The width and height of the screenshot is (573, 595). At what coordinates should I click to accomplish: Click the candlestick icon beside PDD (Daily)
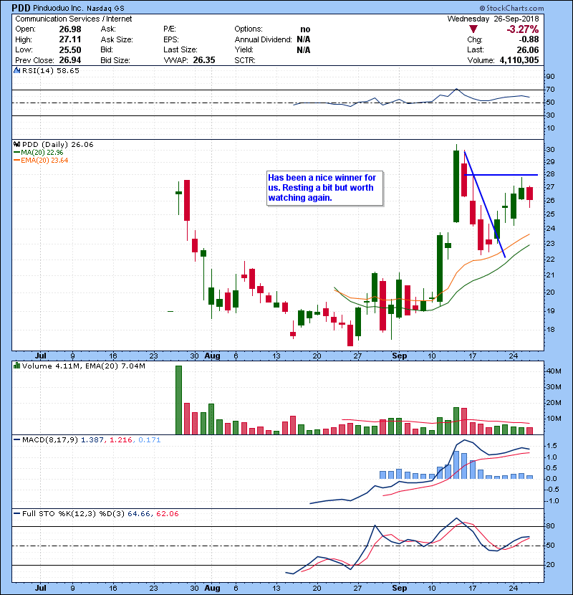coord(16,144)
